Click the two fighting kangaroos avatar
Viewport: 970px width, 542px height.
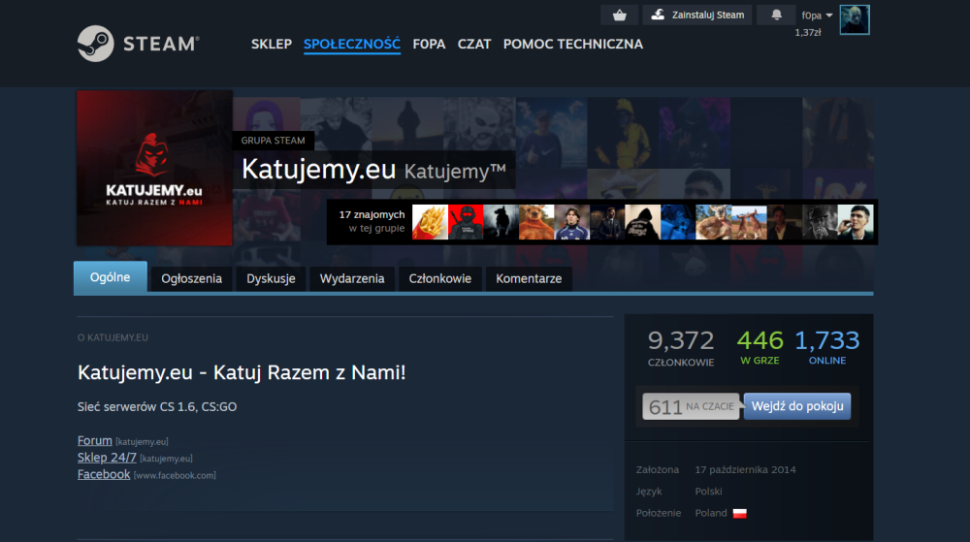749,222
